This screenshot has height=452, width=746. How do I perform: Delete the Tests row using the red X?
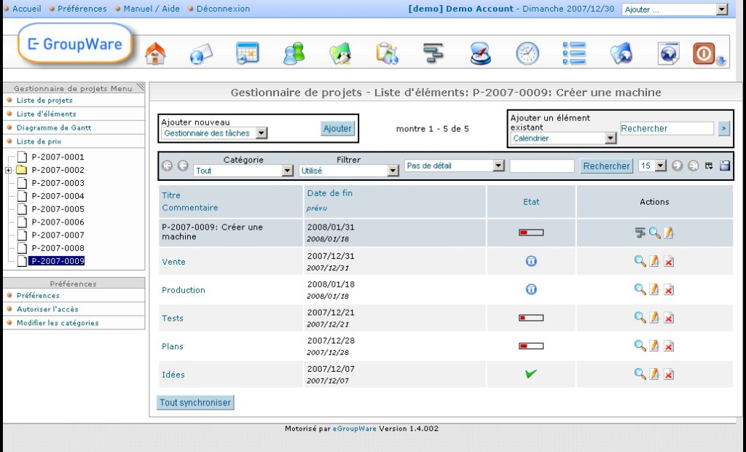pos(668,316)
